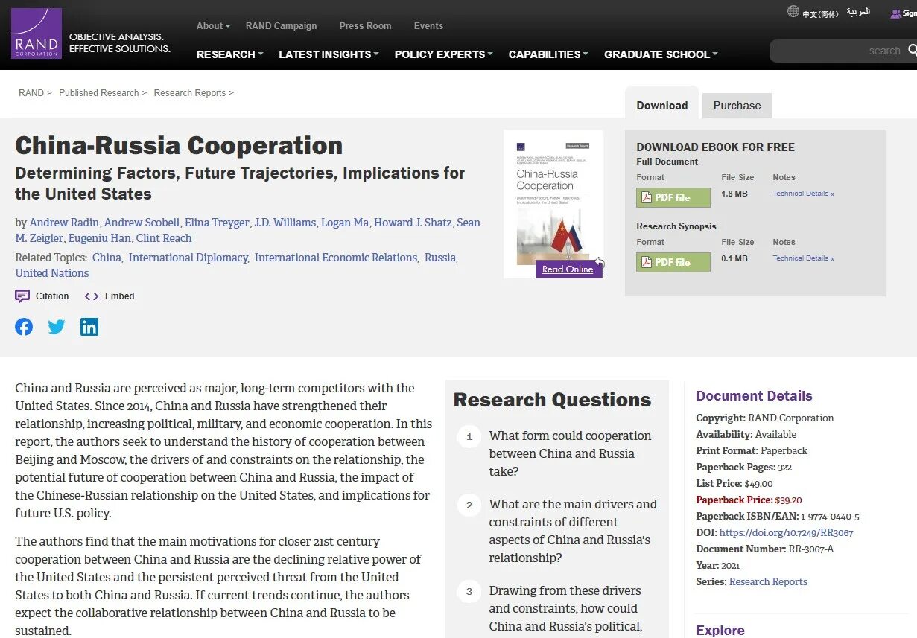Open the Russia related topic

[440, 258]
